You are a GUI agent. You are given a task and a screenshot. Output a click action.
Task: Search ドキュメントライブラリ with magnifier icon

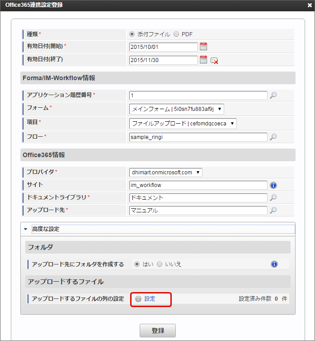point(273,197)
